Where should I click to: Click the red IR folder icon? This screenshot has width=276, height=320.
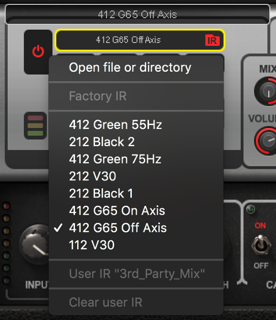pyautogui.click(x=213, y=40)
